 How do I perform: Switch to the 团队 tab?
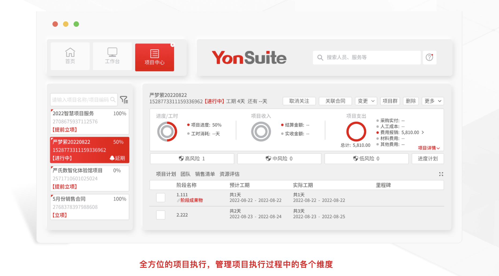(x=185, y=174)
